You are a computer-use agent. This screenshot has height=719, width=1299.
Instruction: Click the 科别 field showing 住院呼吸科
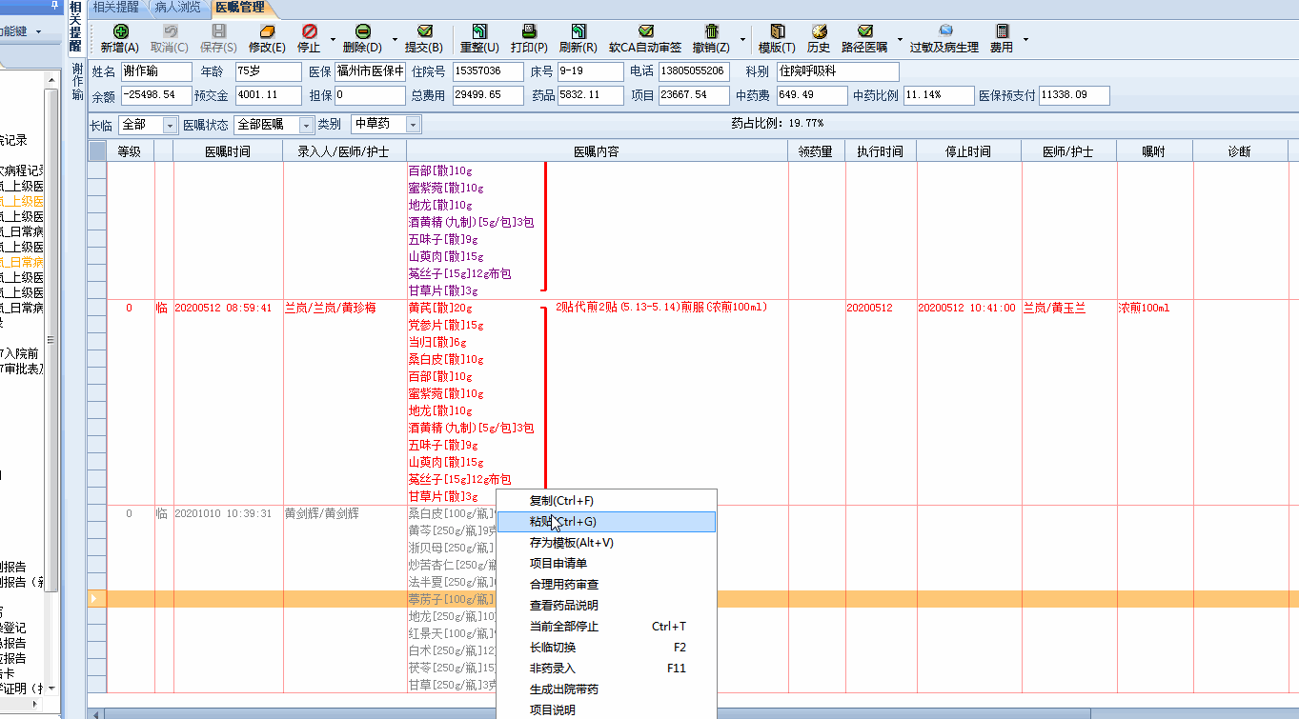point(838,71)
